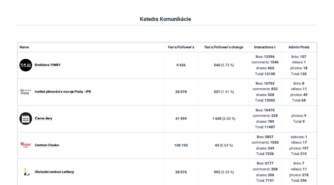Open Institut plánování a rozvoje Prahy link

pos(63,92)
